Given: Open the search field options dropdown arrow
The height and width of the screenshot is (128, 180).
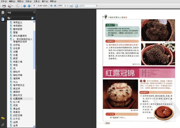Looking at the screenshot, I should click(97, 6).
